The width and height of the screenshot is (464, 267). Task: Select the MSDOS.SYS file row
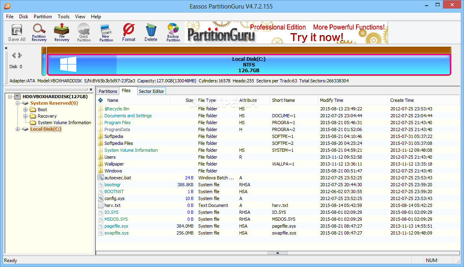[278, 219]
